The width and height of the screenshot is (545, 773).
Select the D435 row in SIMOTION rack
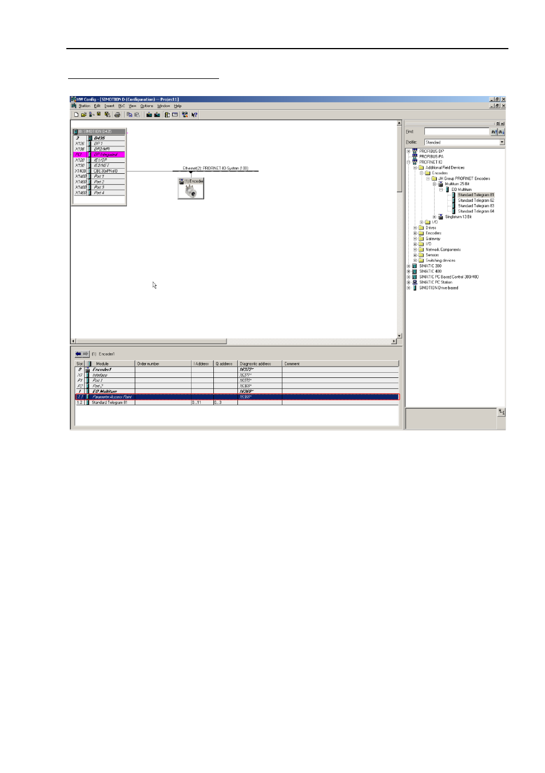click(99, 138)
